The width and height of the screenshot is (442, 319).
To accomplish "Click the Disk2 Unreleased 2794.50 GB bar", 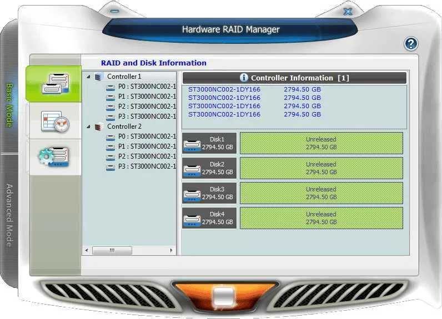I will [322, 168].
